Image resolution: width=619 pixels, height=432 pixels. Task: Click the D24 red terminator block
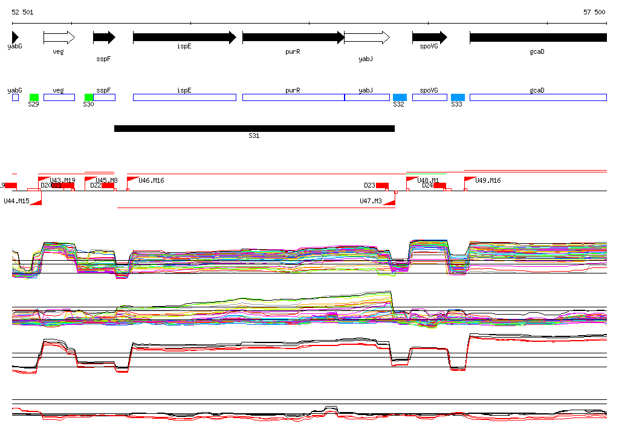440,185
